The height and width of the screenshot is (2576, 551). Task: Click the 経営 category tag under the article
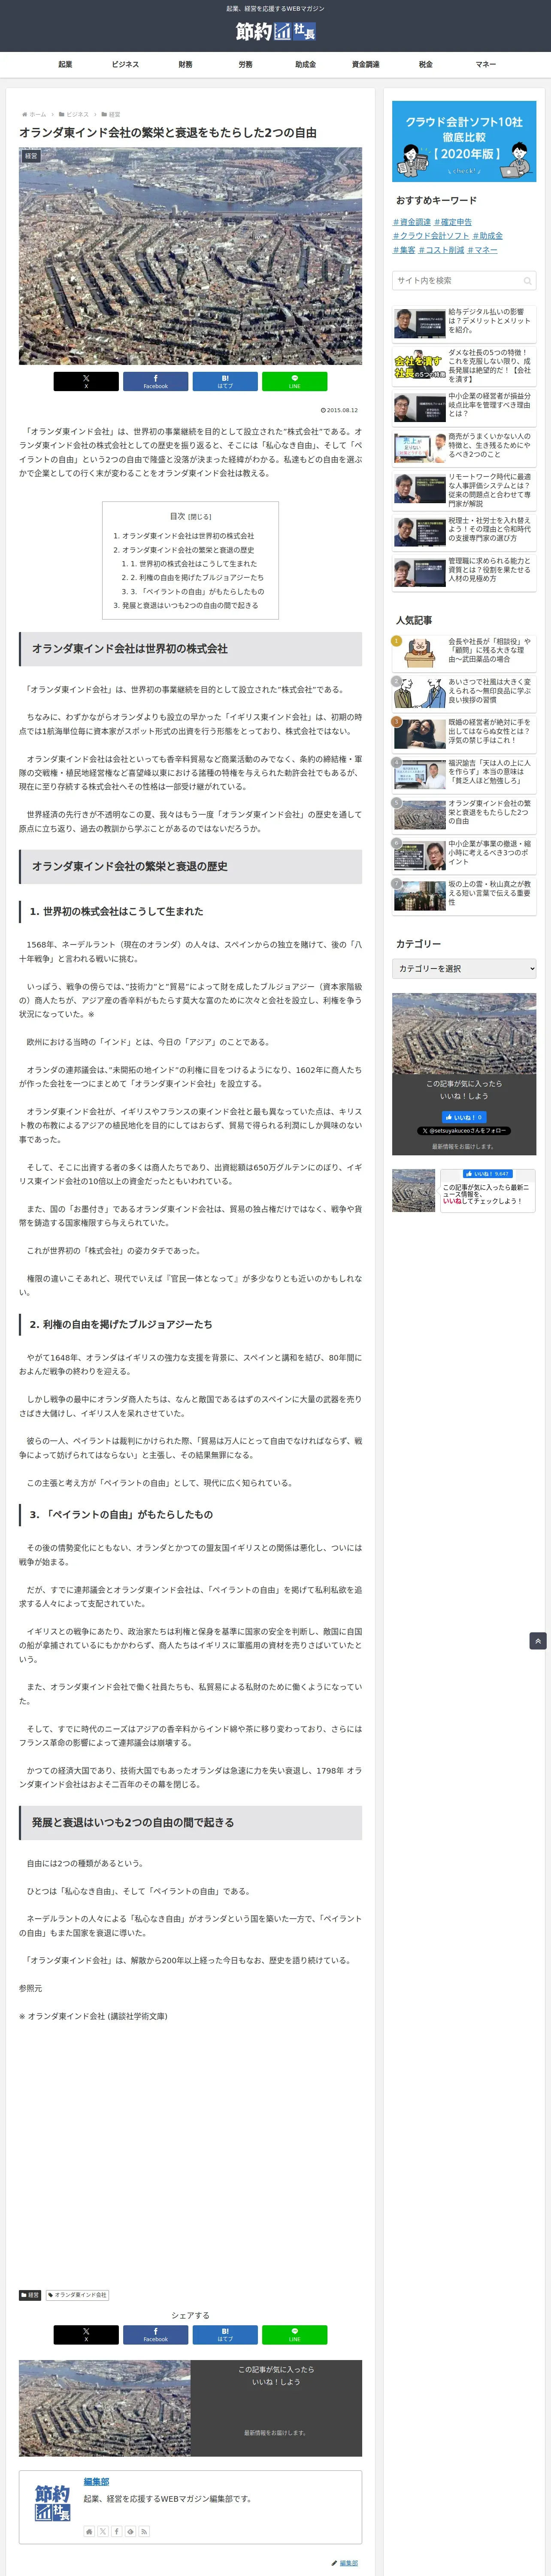(x=30, y=2295)
